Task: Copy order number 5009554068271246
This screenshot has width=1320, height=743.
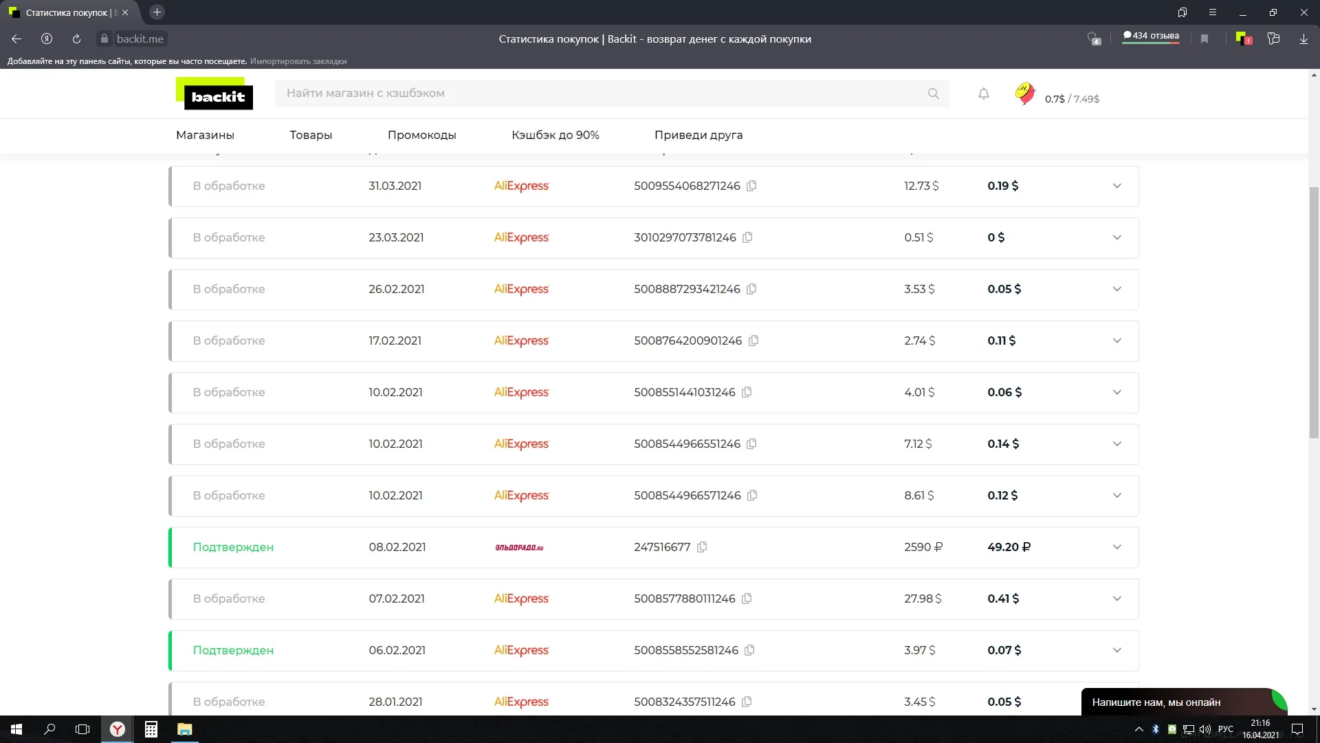Action: coord(751,186)
